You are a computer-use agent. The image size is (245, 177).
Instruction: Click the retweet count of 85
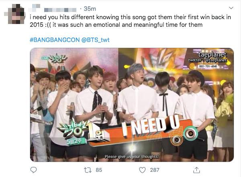[99, 170]
